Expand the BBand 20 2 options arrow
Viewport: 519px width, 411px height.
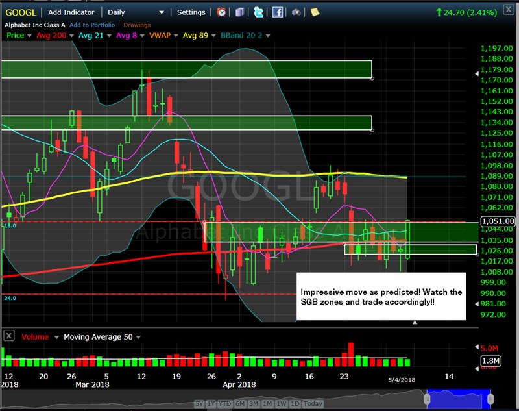[x=268, y=36]
